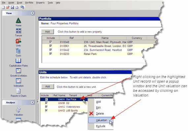Choose Exclude in the context menu

[101, 126]
